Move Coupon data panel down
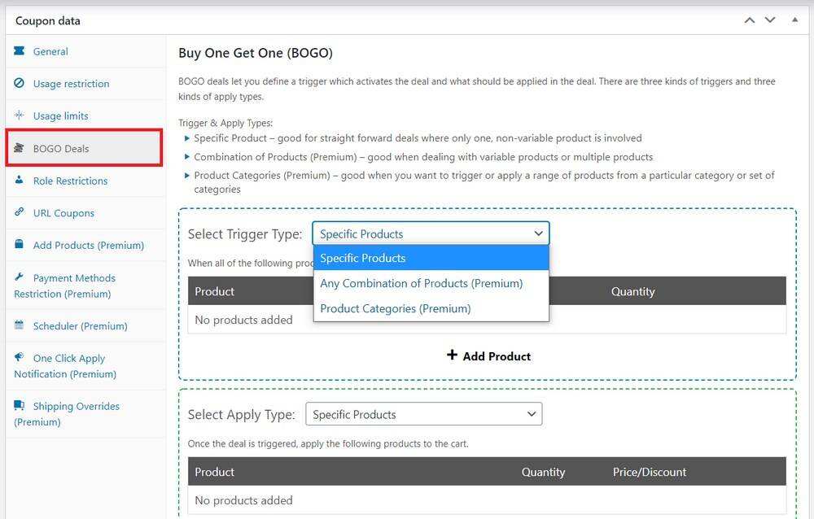 [x=770, y=20]
